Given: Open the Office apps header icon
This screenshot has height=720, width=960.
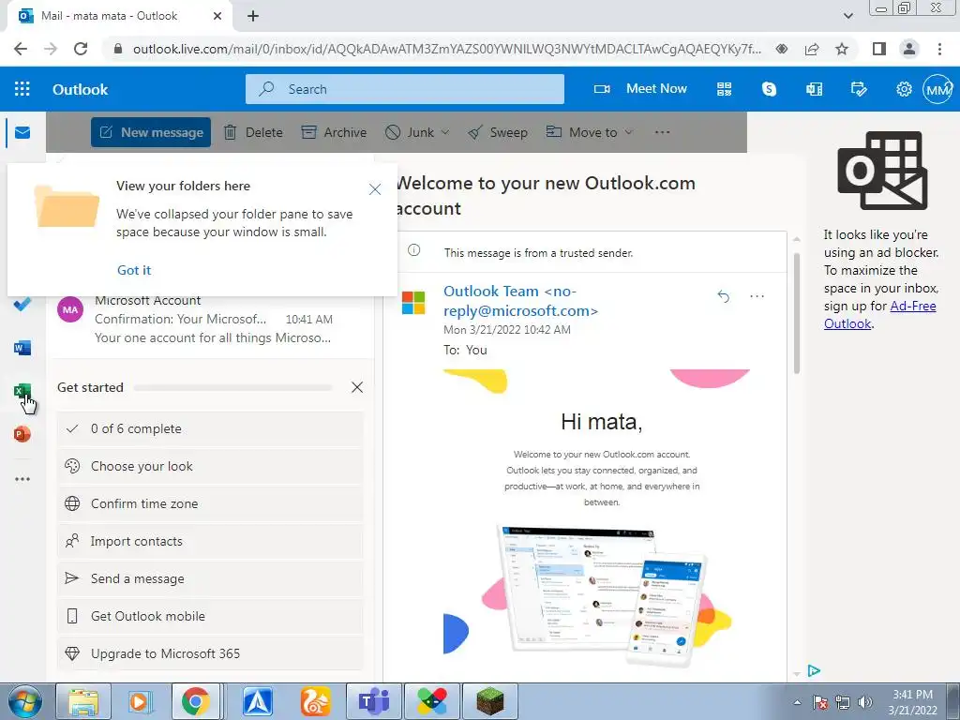Looking at the screenshot, I should 814,89.
